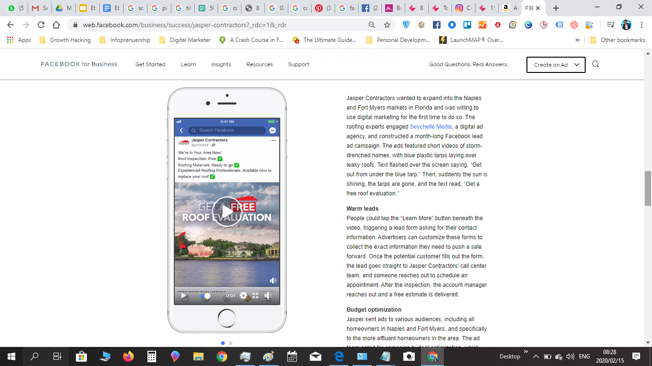Open the Resources menu item
652x366 pixels.
[x=260, y=64]
